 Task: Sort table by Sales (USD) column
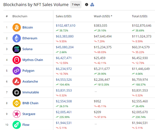click(x=64, y=16)
